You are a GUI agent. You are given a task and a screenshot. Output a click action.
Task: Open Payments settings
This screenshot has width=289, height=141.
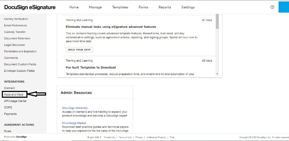[x=10, y=114]
